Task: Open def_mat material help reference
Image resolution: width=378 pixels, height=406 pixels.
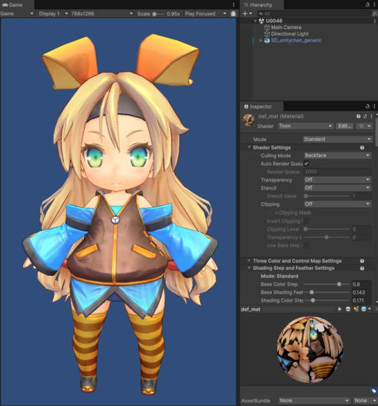Action: point(359,117)
